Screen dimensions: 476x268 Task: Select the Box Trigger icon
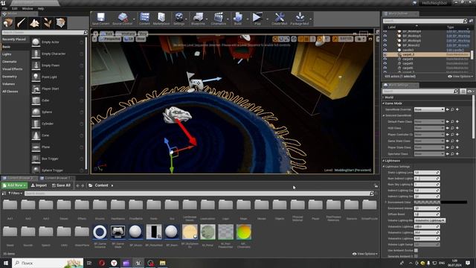pyautogui.click(x=36, y=159)
